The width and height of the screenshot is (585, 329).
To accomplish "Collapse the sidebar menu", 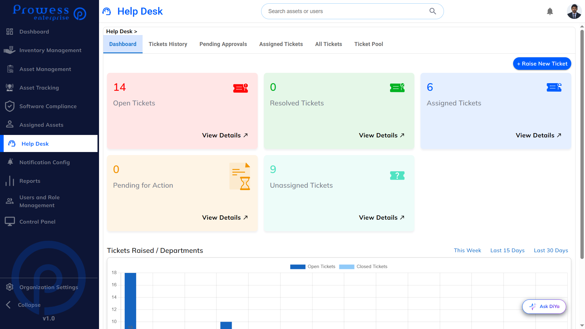I will click(x=24, y=305).
